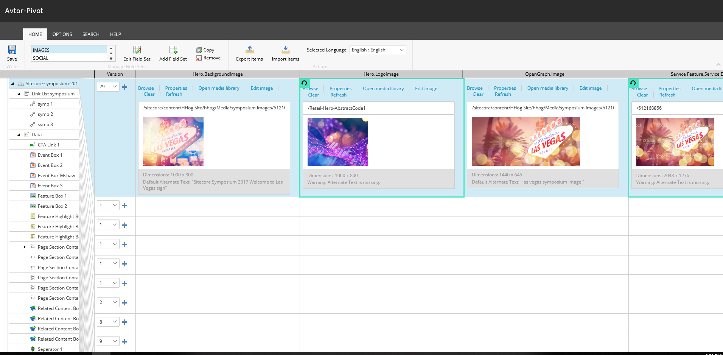The height and width of the screenshot is (355, 723).
Task: Click the Export items icon
Action: 249,50
